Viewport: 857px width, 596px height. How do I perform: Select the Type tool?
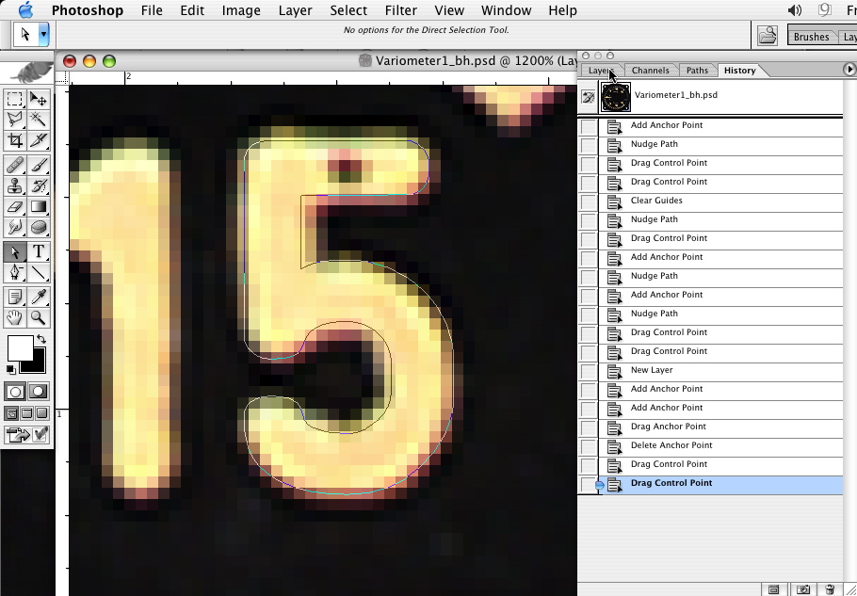click(x=39, y=251)
